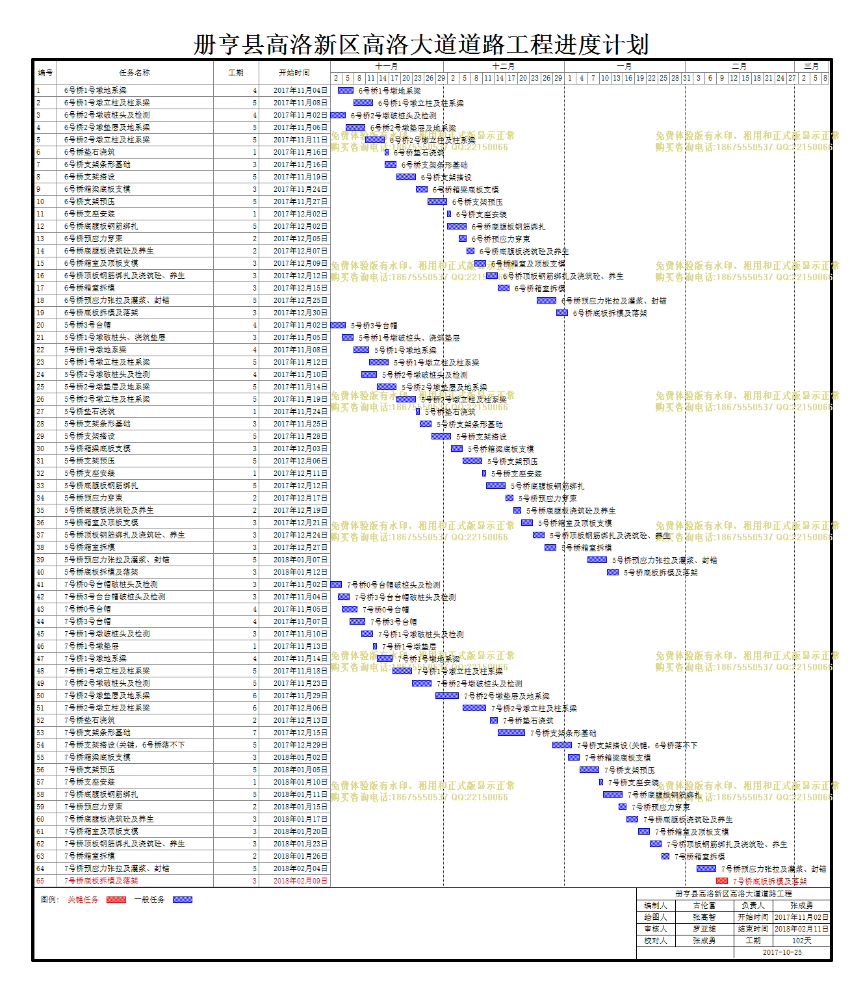Select task name 7号桥0号台帽 in row 43

click(x=88, y=609)
